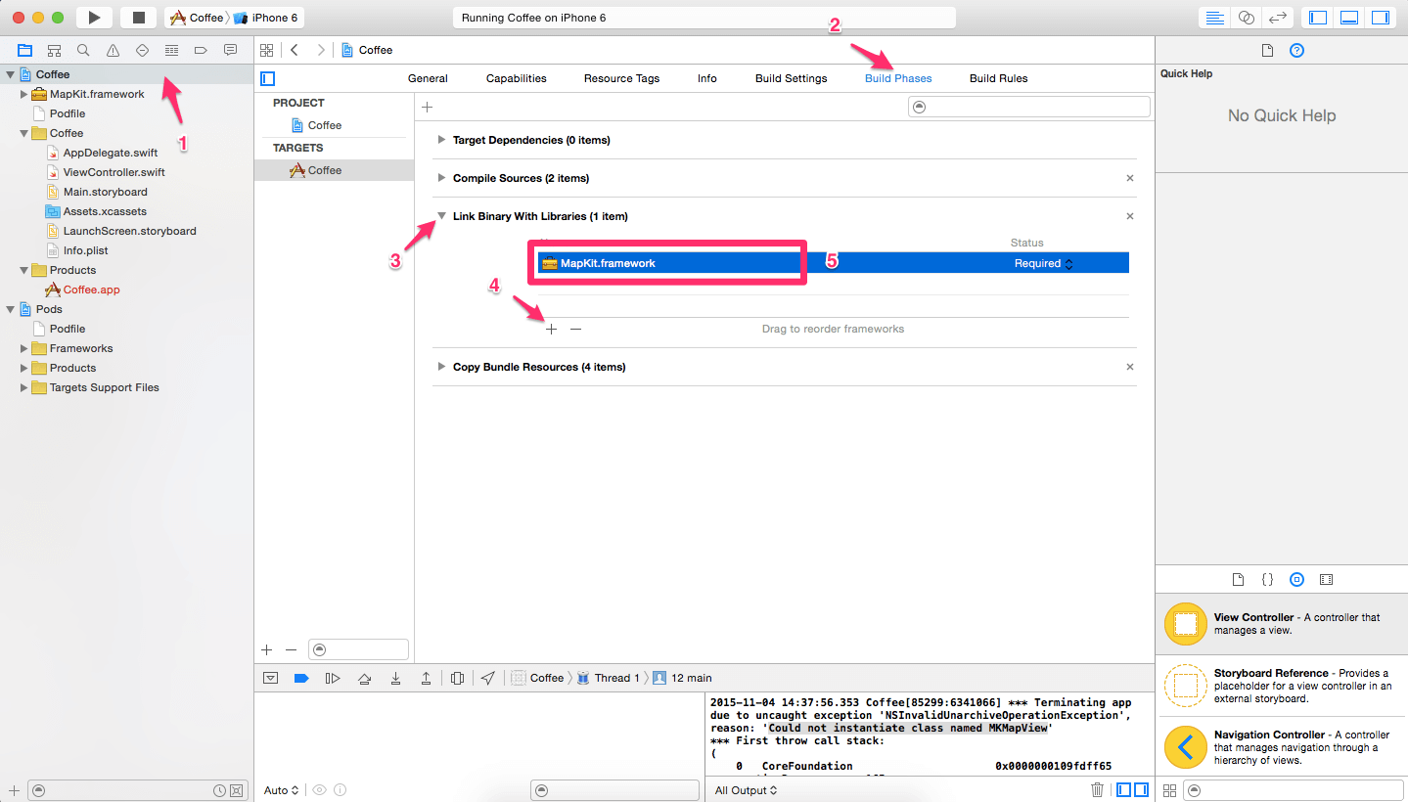Switch to Standard editor mode
This screenshot has width=1408, height=802.
point(1215,18)
